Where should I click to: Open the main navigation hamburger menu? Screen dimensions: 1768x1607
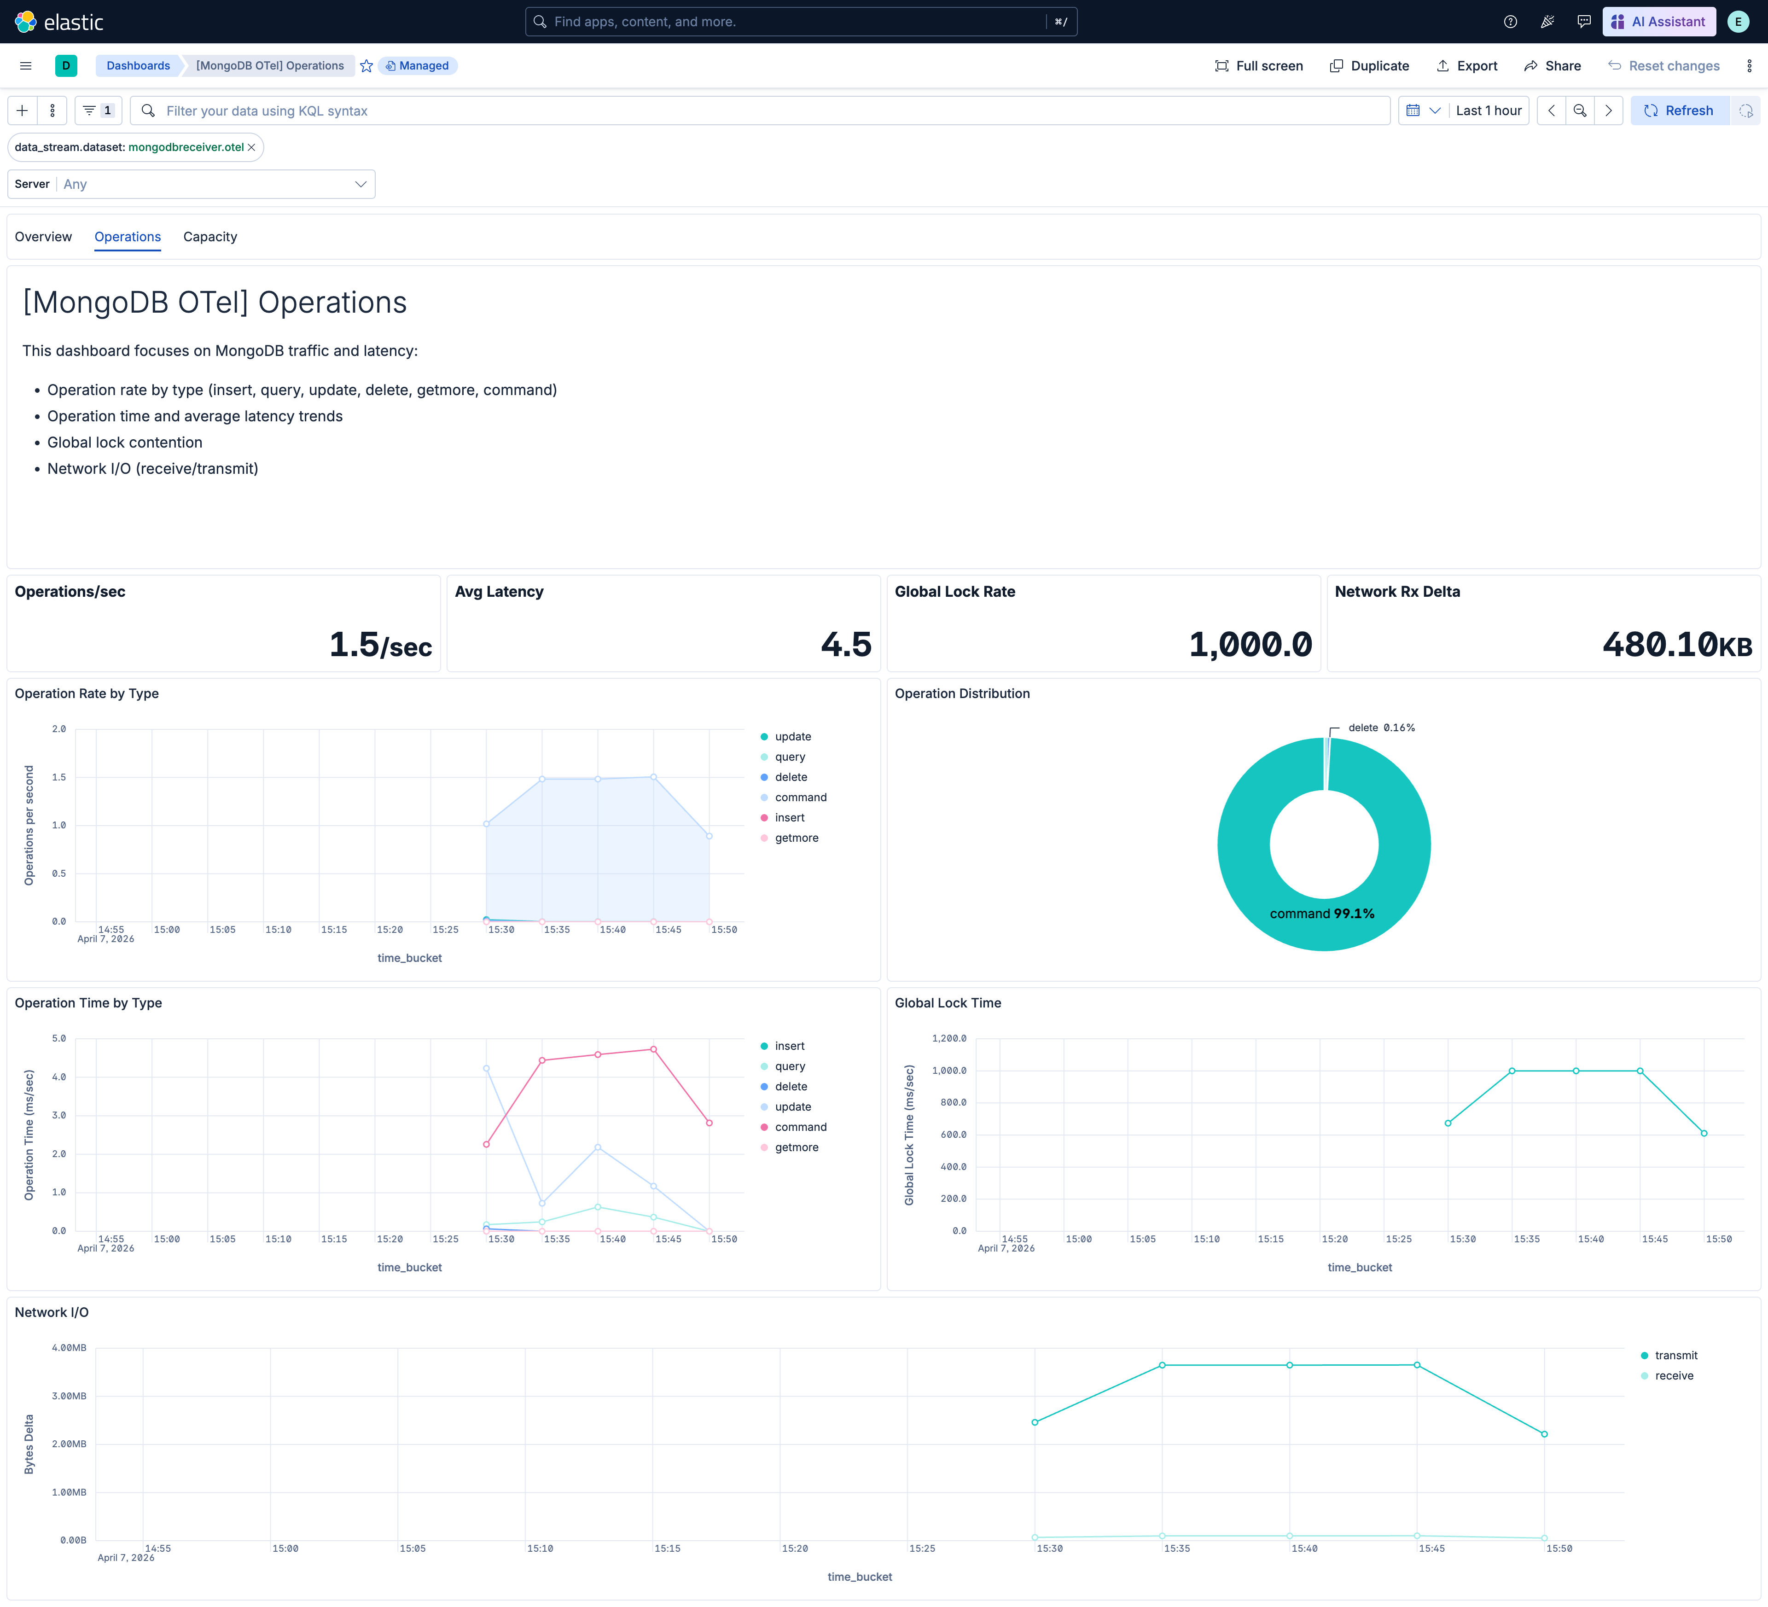24,65
